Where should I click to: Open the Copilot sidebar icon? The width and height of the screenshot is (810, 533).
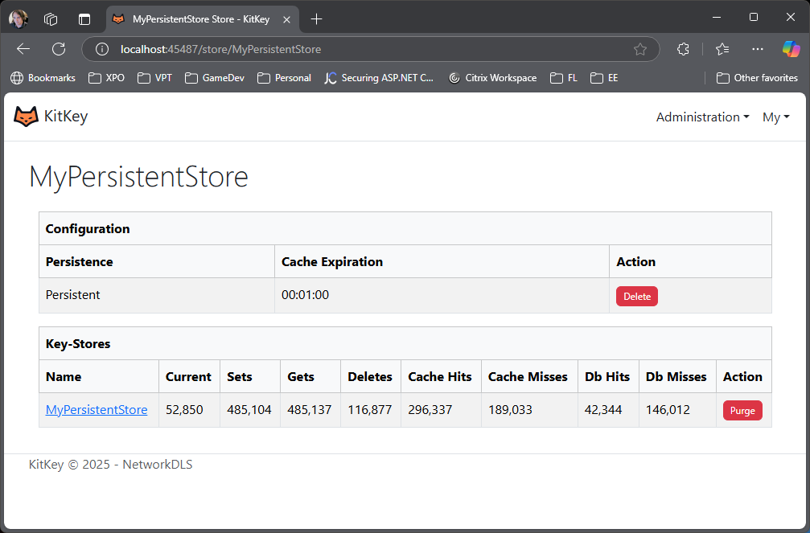(x=791, y=49)
